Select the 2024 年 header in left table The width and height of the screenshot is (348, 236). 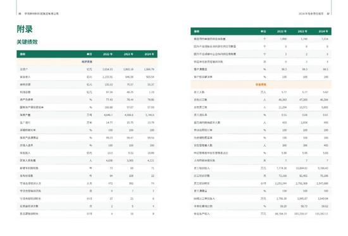[149, 54]
